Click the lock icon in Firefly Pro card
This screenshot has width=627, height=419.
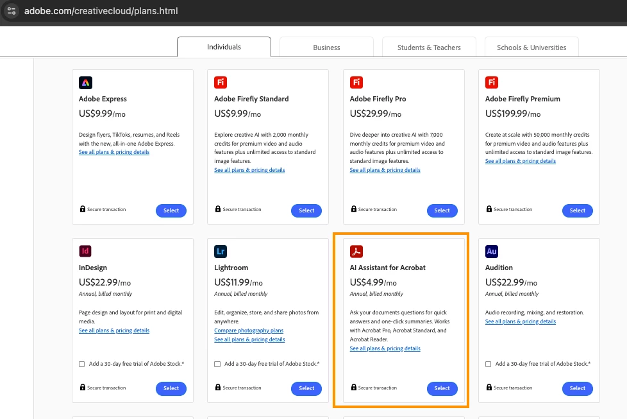point(354,209)
